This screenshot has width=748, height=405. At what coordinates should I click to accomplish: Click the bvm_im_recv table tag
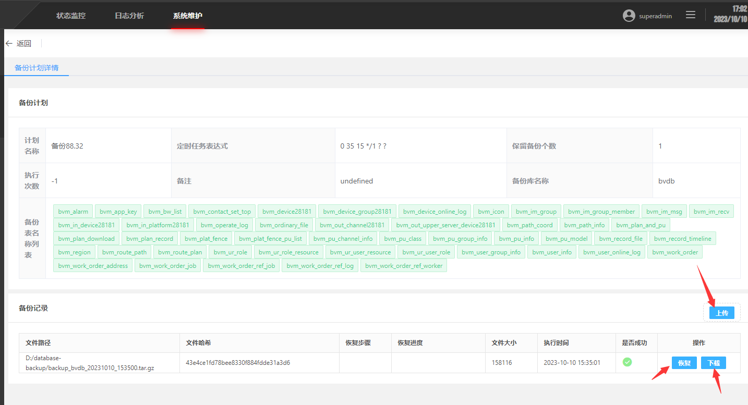[x=711, y=212]
